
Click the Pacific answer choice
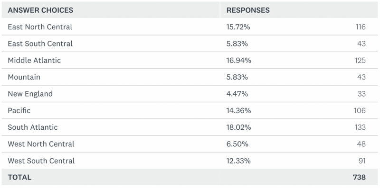19,110
